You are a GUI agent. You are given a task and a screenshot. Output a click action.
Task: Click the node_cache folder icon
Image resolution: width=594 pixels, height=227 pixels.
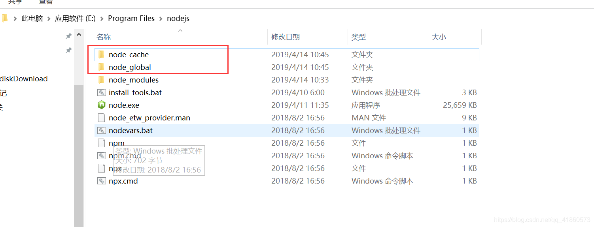(x=101, y=54)
